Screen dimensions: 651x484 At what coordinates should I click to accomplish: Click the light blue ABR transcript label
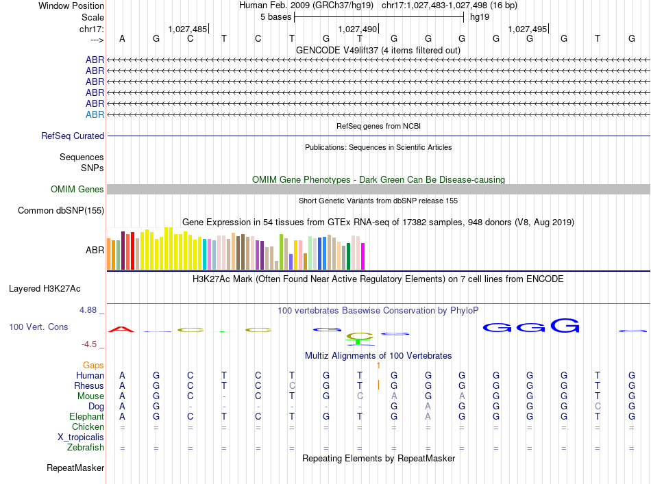tap(95, 114)
